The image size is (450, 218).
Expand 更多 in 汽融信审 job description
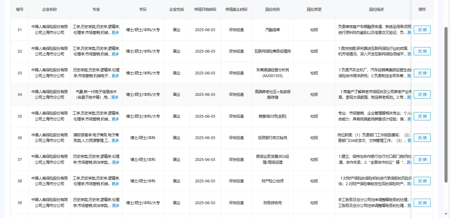[410, 33]
